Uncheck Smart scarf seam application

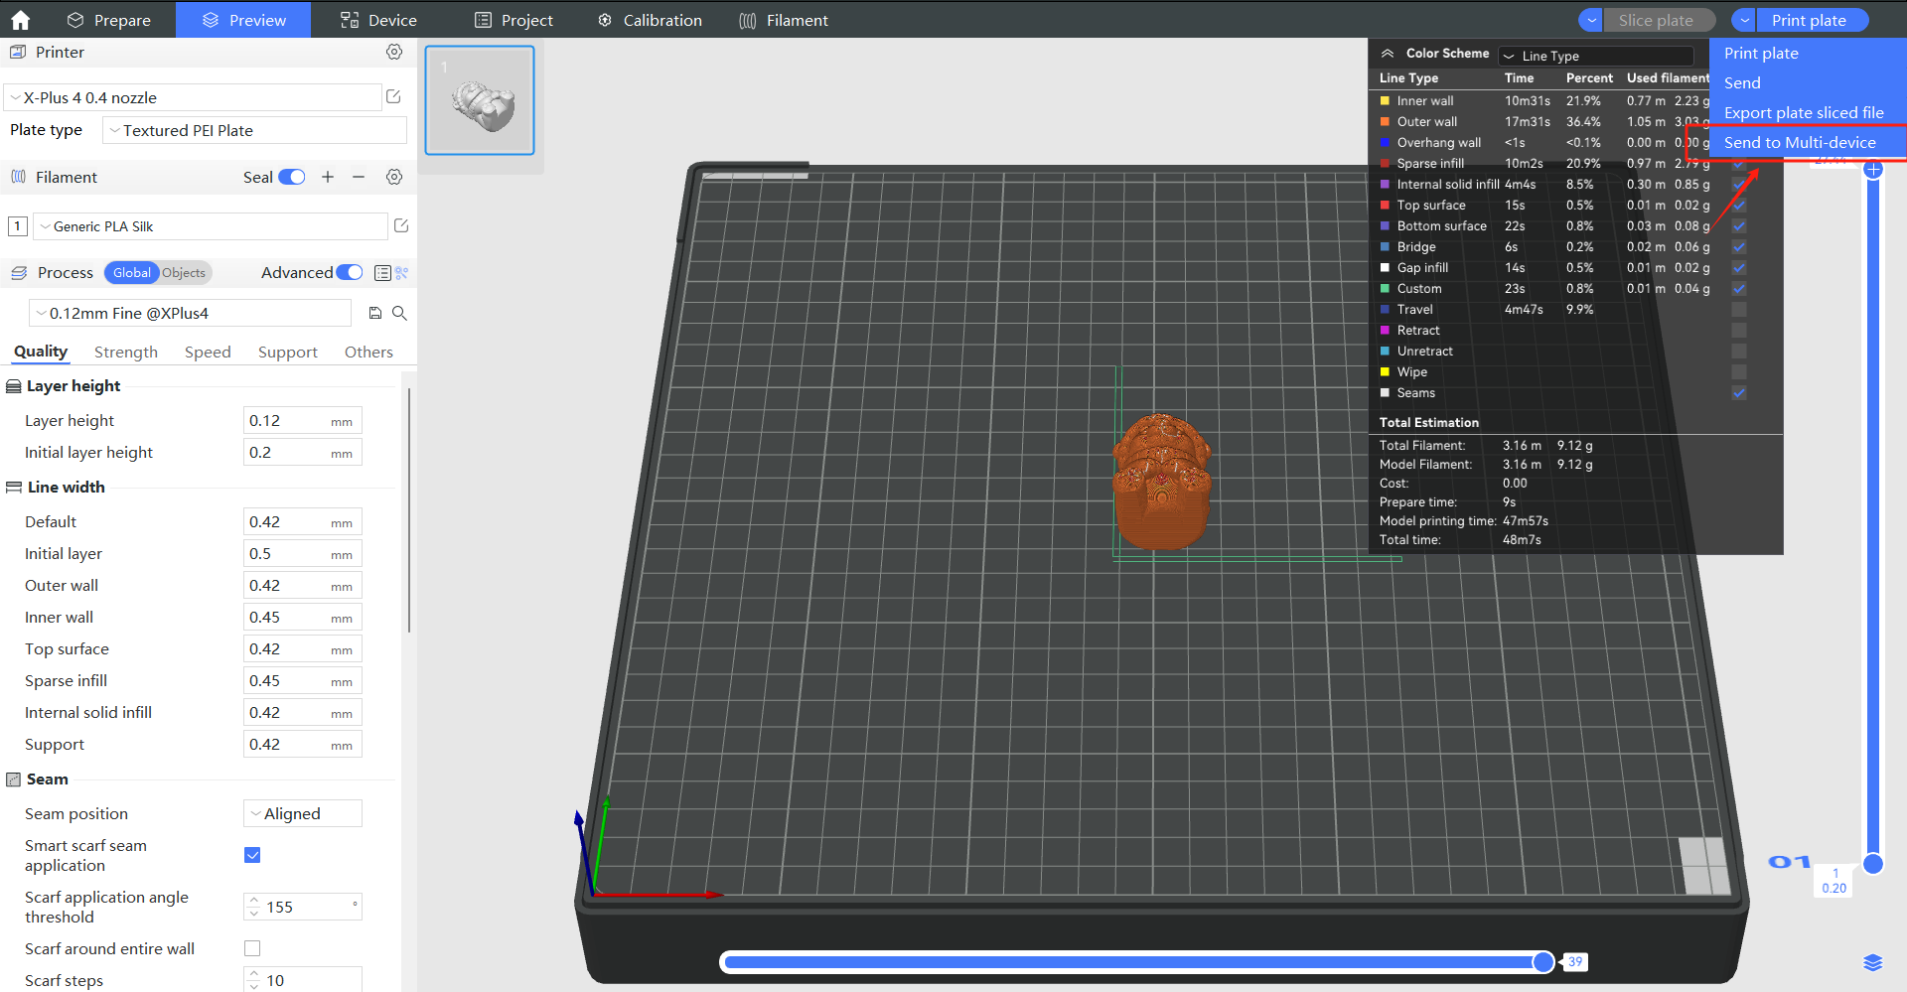pos(252,855)
